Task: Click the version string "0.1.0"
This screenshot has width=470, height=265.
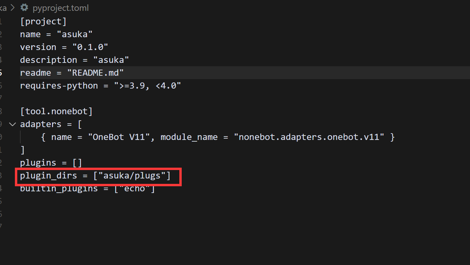Action: pos(90,47)
